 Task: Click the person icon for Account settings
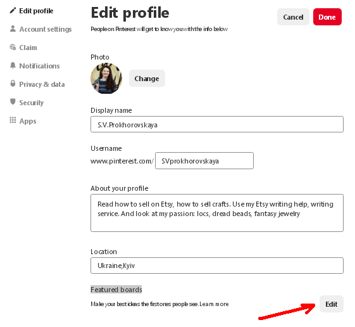13,29
